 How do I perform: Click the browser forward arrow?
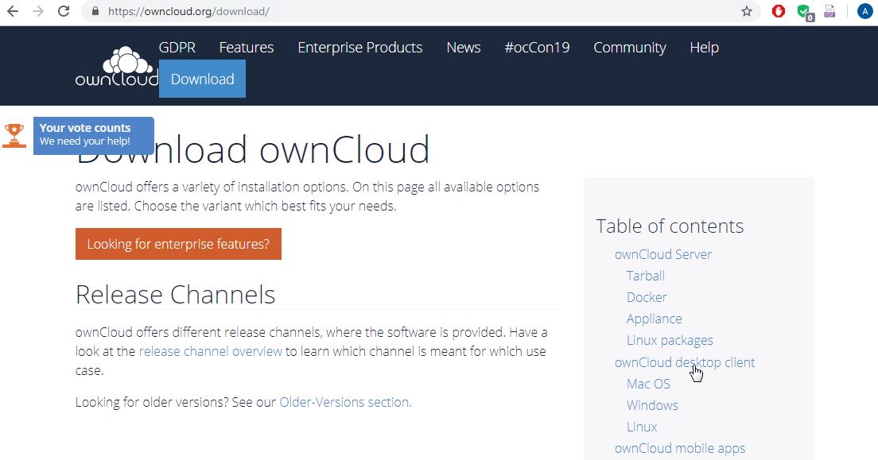tap(38, 11)
